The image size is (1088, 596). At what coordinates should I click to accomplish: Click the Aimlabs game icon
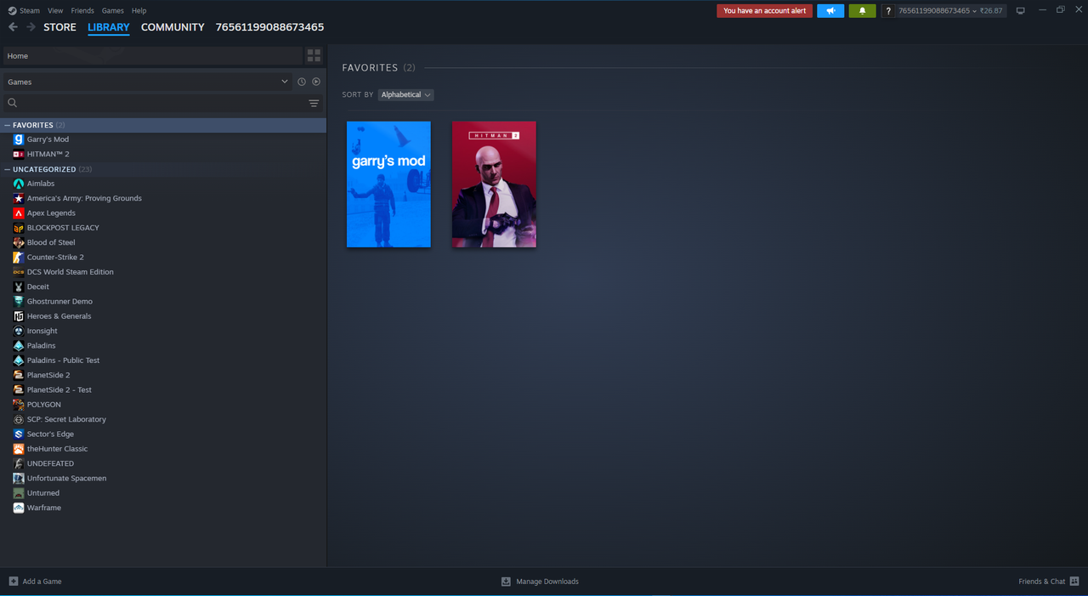point(19,184)
